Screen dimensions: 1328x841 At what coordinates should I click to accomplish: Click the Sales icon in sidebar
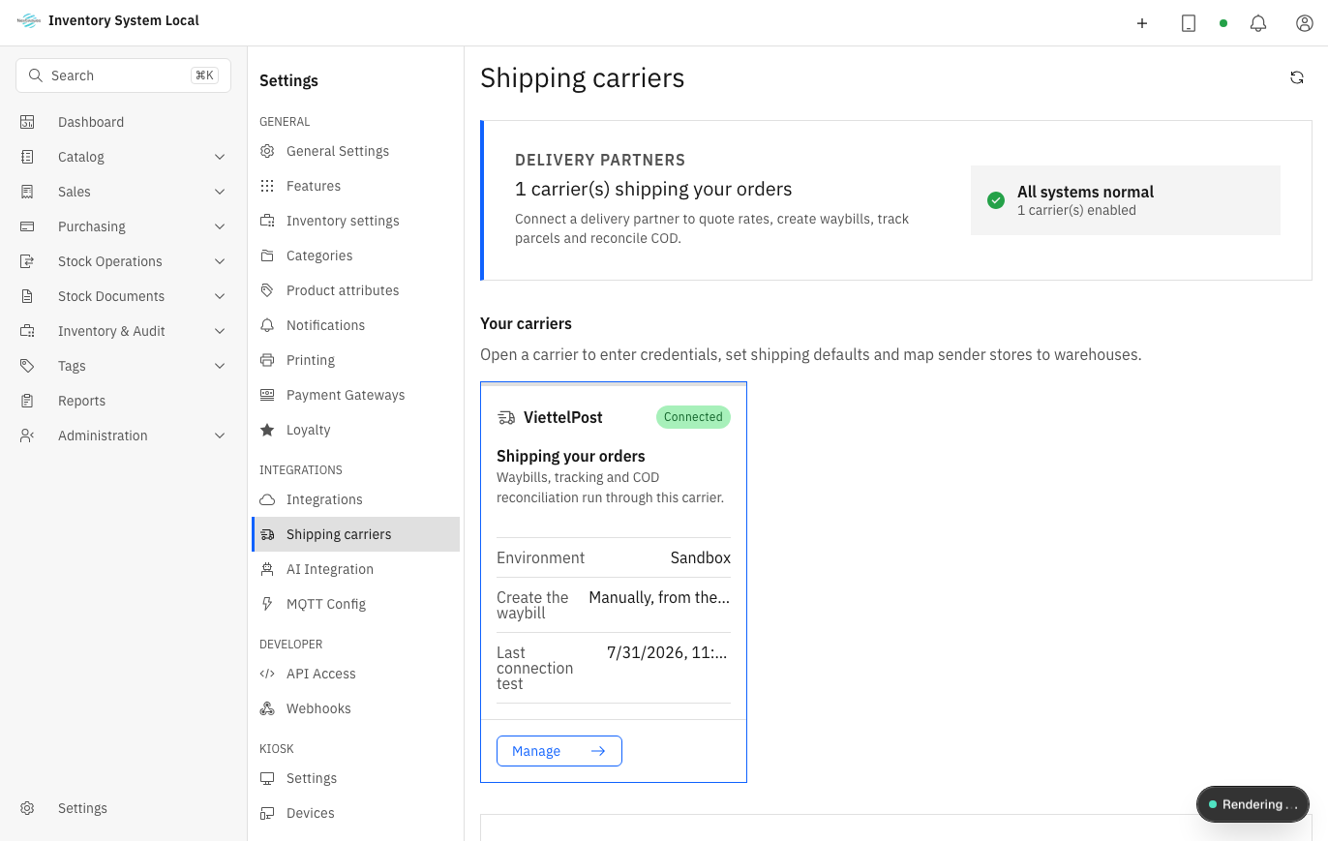pyautogui.click(x=27, y=192)
